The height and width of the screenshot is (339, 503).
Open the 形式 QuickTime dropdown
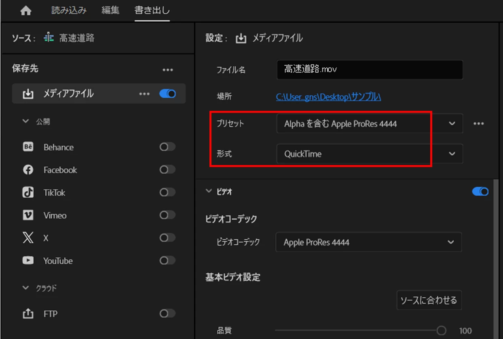(370, 154)
